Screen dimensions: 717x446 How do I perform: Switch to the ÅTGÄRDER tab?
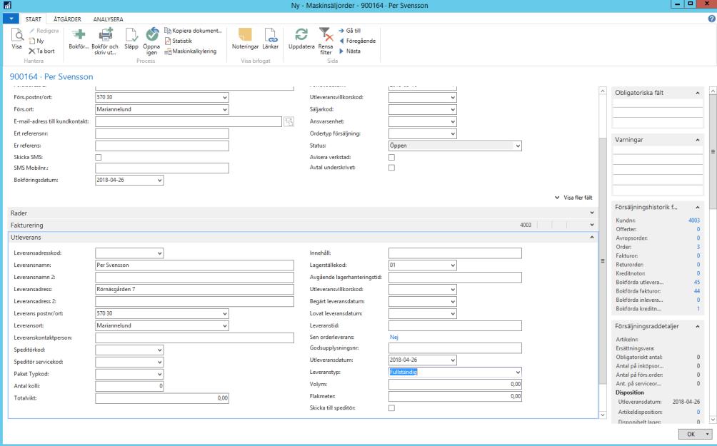(67, 19)
